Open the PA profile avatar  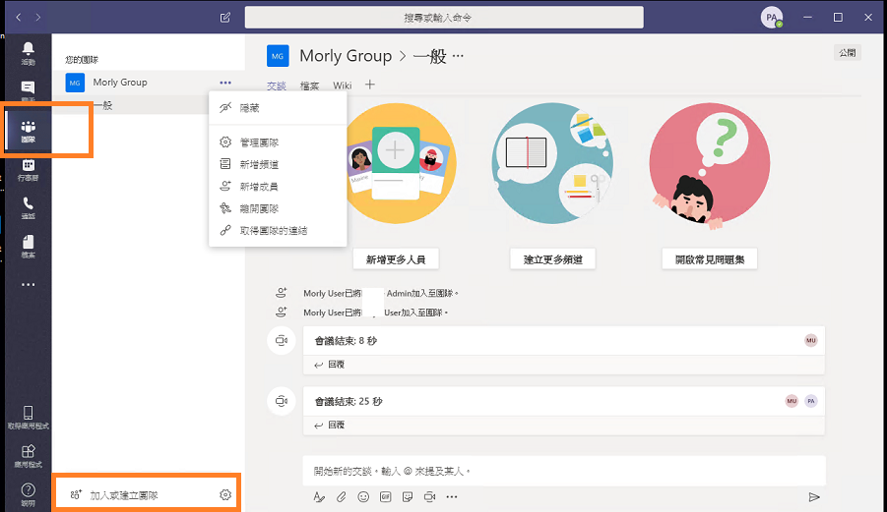(x=772, y=18)
